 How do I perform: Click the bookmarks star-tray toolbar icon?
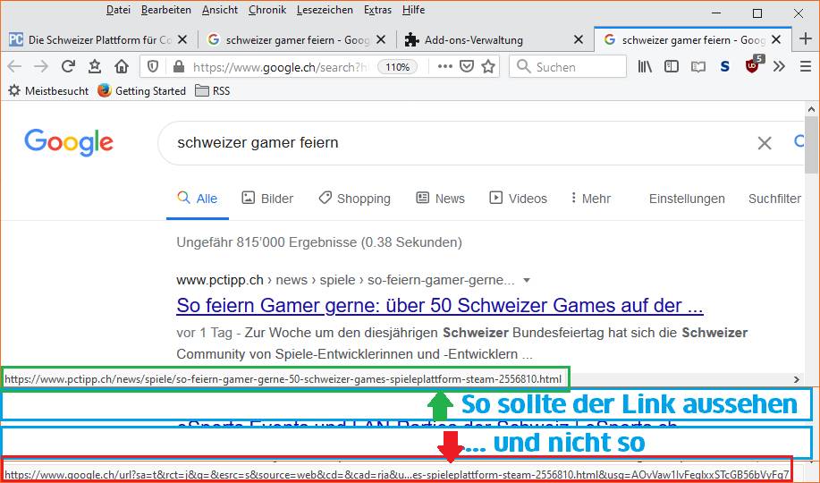point(95,66)
